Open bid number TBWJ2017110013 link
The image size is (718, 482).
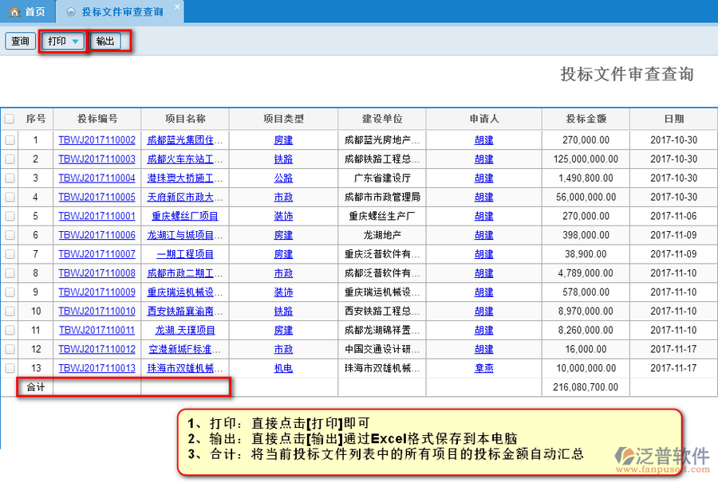(97, 368)
